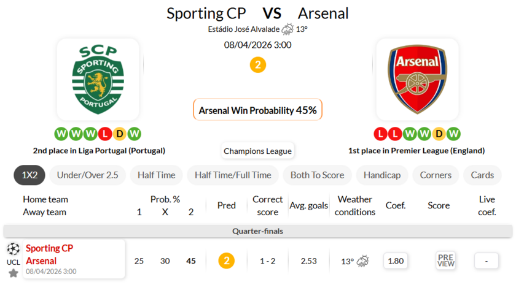Click the orange prediction badge in match row

227,261
